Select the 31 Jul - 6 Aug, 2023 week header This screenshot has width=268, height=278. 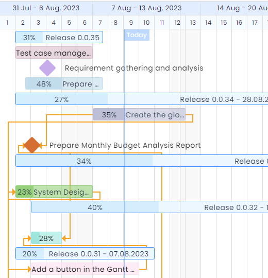46,8
